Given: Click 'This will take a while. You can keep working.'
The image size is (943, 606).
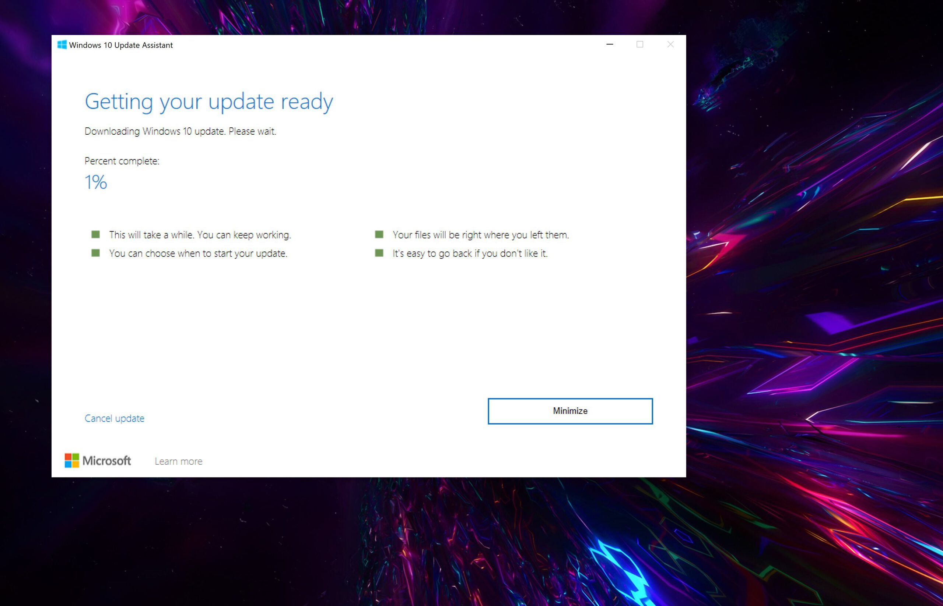Looking at the screenshot, I should 200,235.
